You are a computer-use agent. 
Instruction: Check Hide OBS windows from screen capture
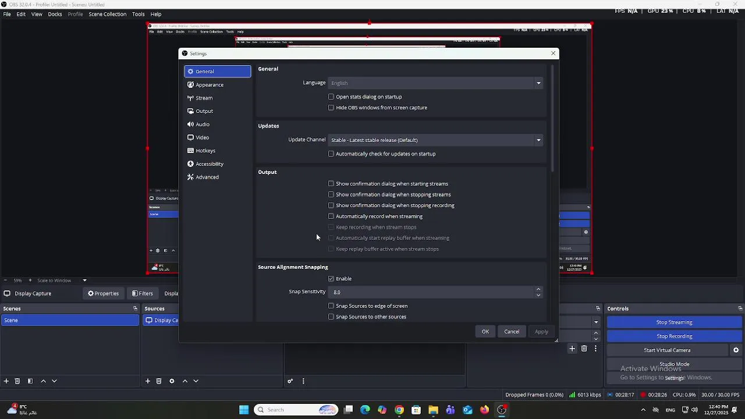pyautogui.click(x=331, y=108)
